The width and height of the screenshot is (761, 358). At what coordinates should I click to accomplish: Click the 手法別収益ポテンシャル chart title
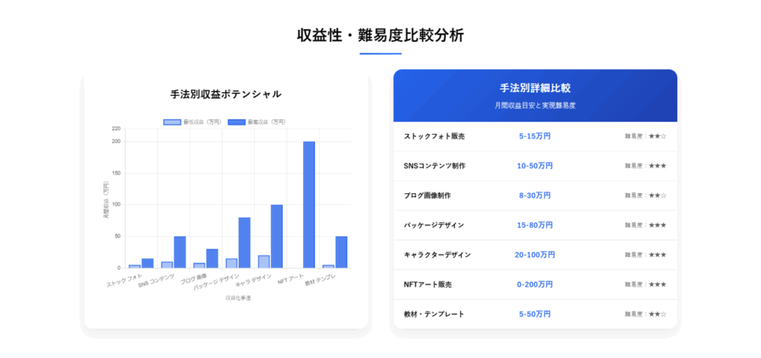226,94
